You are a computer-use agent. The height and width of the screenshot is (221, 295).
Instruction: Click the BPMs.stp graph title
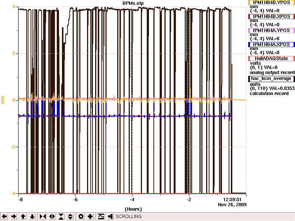(x=133, y=3)
